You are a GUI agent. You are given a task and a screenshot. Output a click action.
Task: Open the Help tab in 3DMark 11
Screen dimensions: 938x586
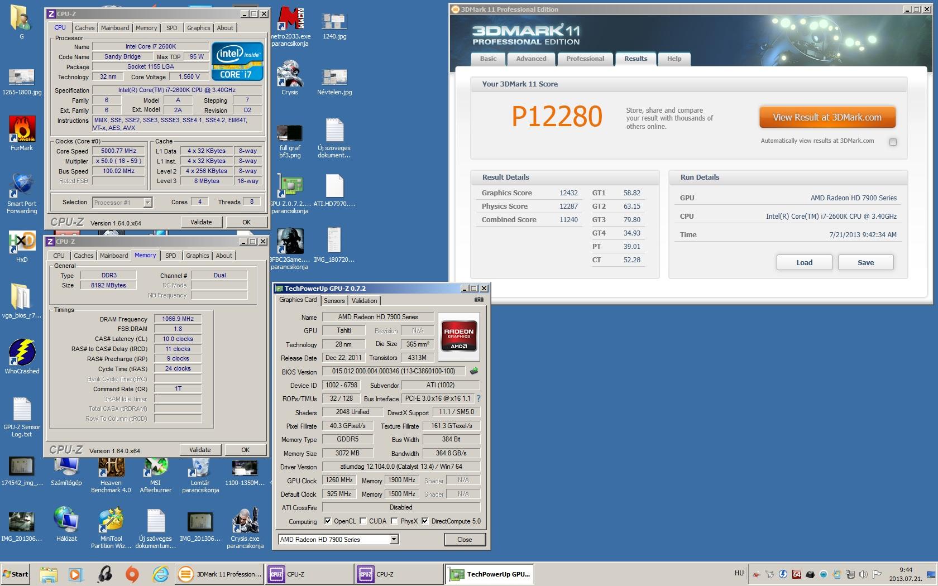click(674, 59)
